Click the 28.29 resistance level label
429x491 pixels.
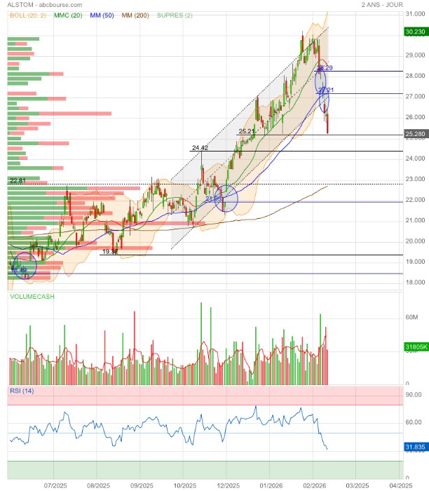pyautogui.click(x=325, y=67)
